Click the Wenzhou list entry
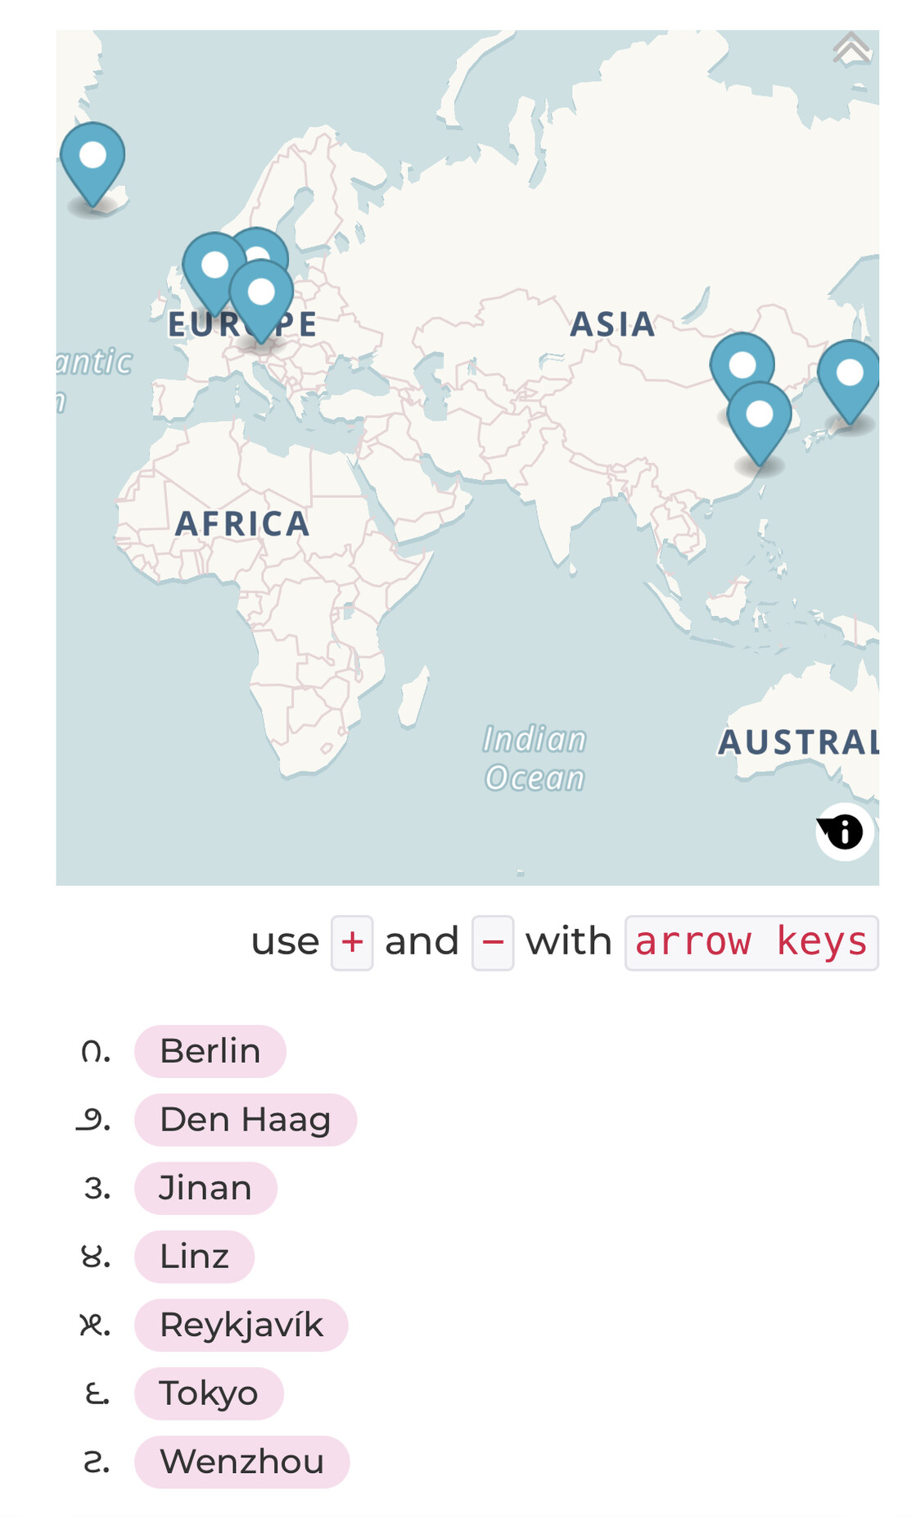This screenshot has height=1518, width=916. coord(242,1461)
